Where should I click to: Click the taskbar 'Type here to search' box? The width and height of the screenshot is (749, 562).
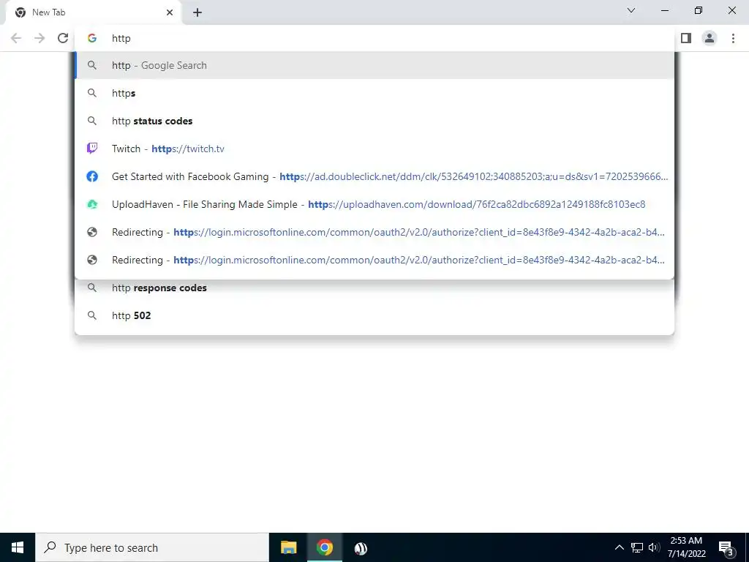pyautogui.click(x=152, y=547)
